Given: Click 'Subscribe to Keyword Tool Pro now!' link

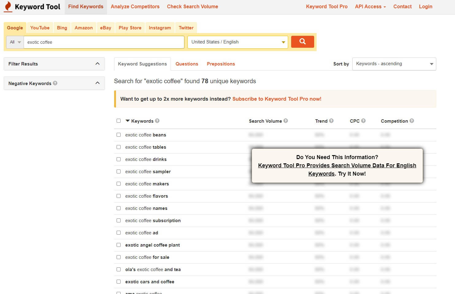Looking at the screenshot, I should click(277, 99).
